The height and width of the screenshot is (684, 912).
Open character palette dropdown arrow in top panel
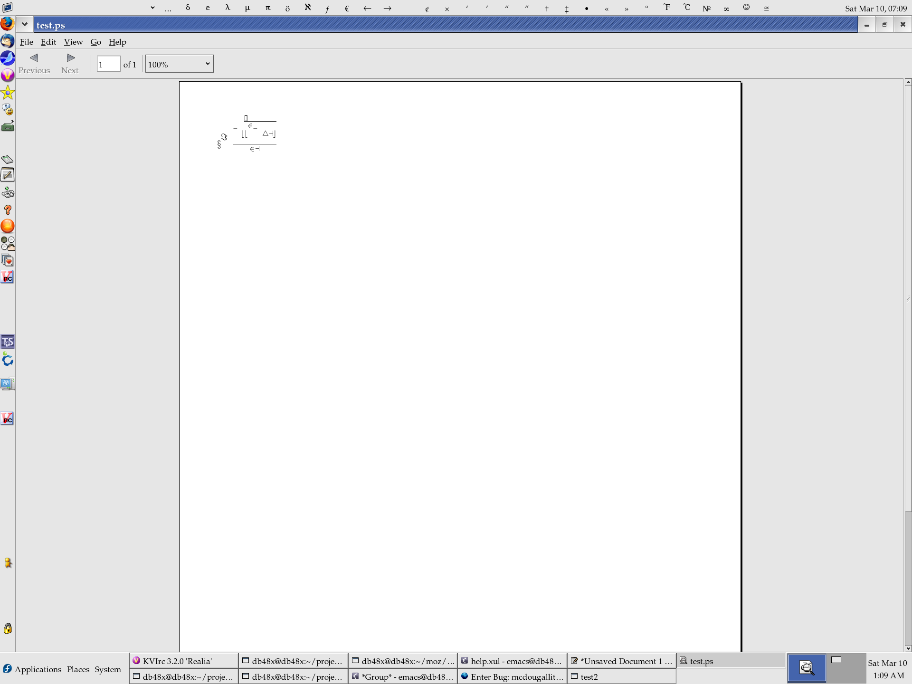[152, 8]
